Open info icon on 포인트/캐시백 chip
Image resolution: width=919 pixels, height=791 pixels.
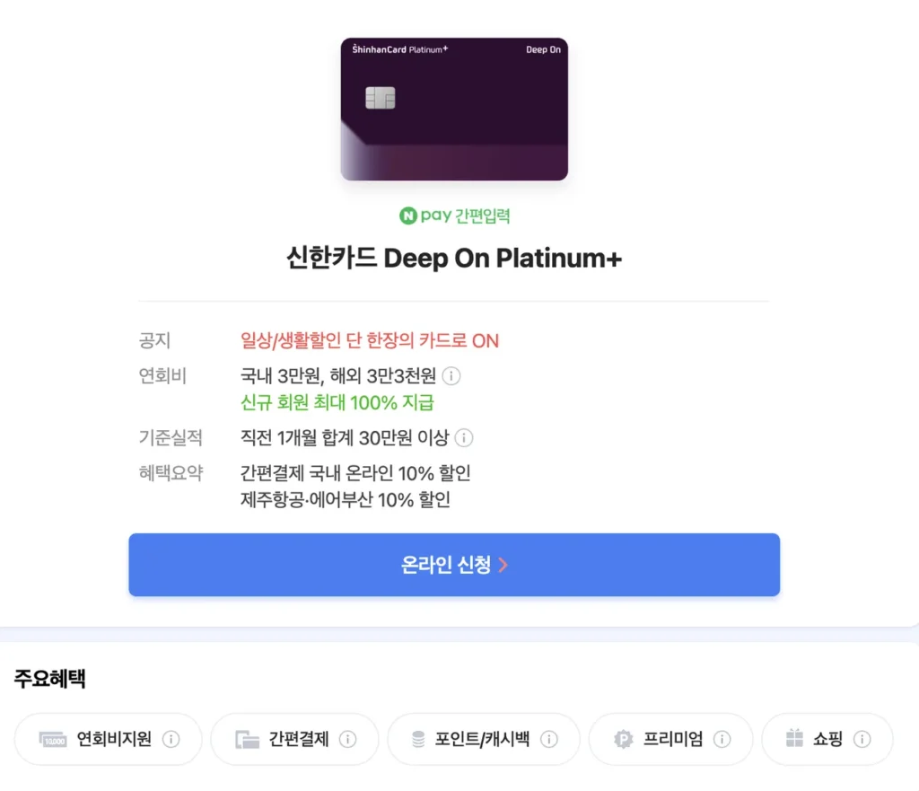point(548,740)
